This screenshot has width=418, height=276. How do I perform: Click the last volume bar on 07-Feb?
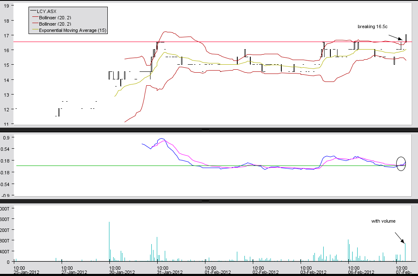[x=405, y=252]
